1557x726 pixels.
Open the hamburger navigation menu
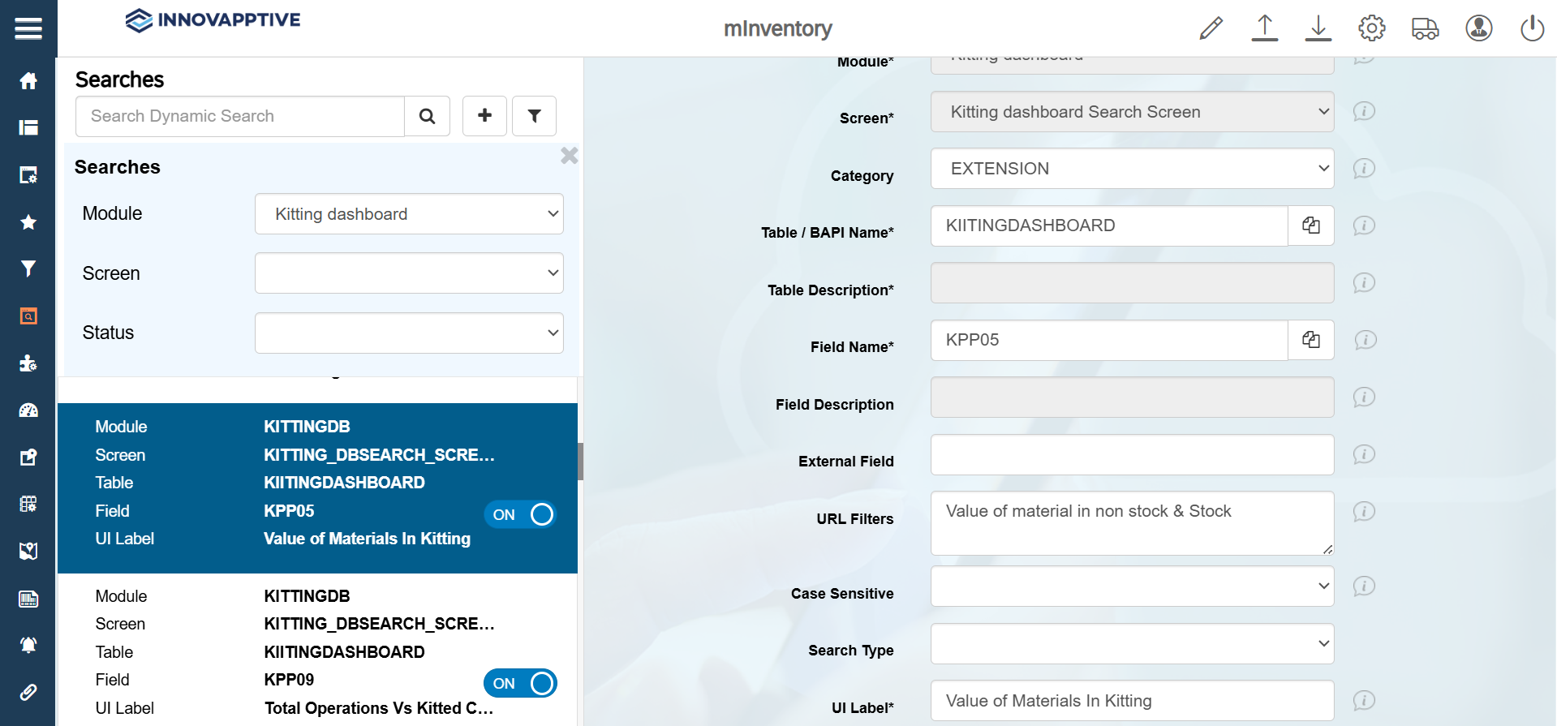[28, 29]
